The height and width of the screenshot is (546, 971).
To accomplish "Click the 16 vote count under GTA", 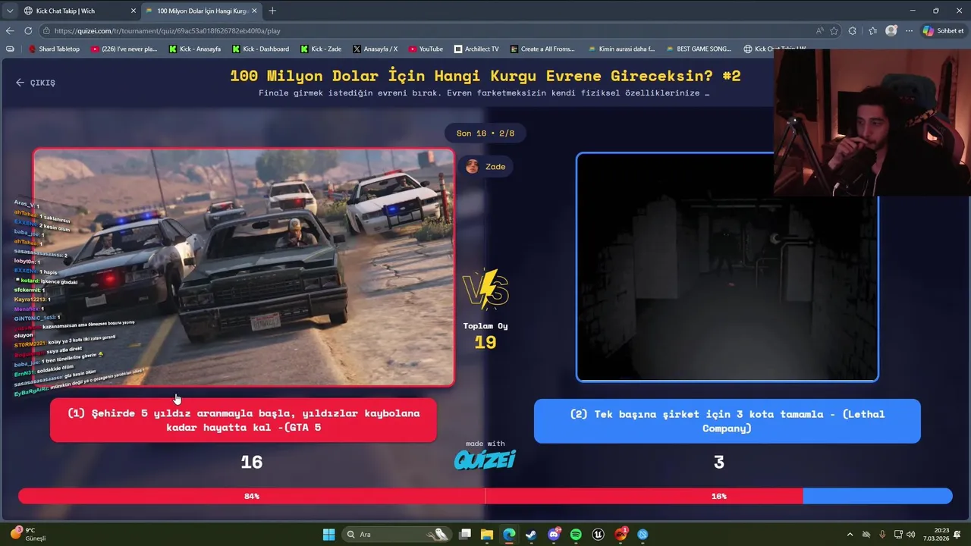I will pos(252,462).
